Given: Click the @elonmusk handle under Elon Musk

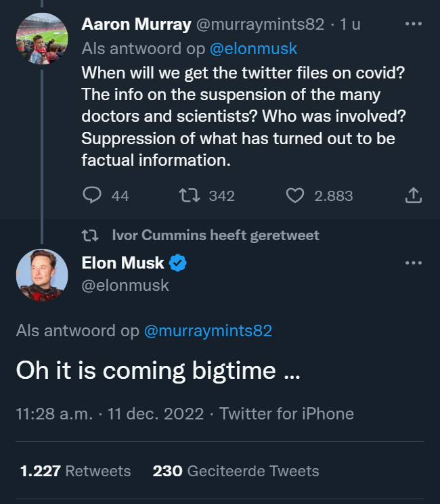Looking at the screenshot, I should (x=125, y=285).
